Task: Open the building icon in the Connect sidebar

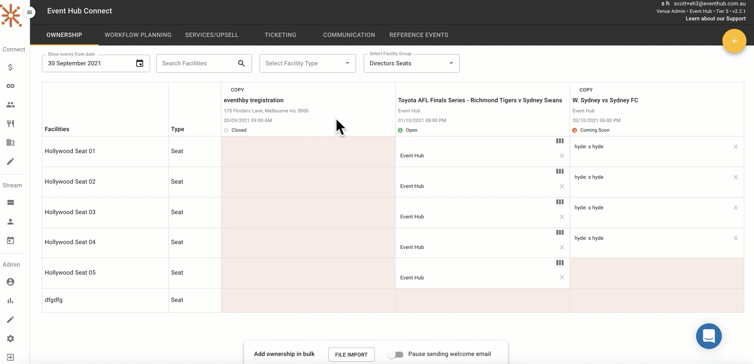Action: pyautogui.click(x=10, y=142)
